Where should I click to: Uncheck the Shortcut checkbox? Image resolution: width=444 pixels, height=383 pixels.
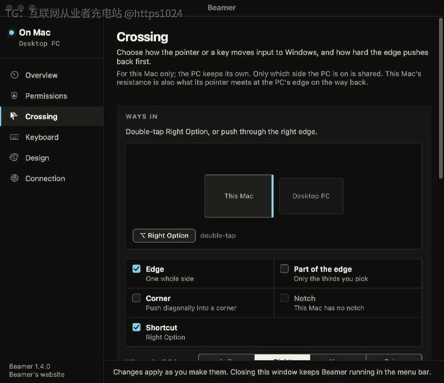point(137,327)
